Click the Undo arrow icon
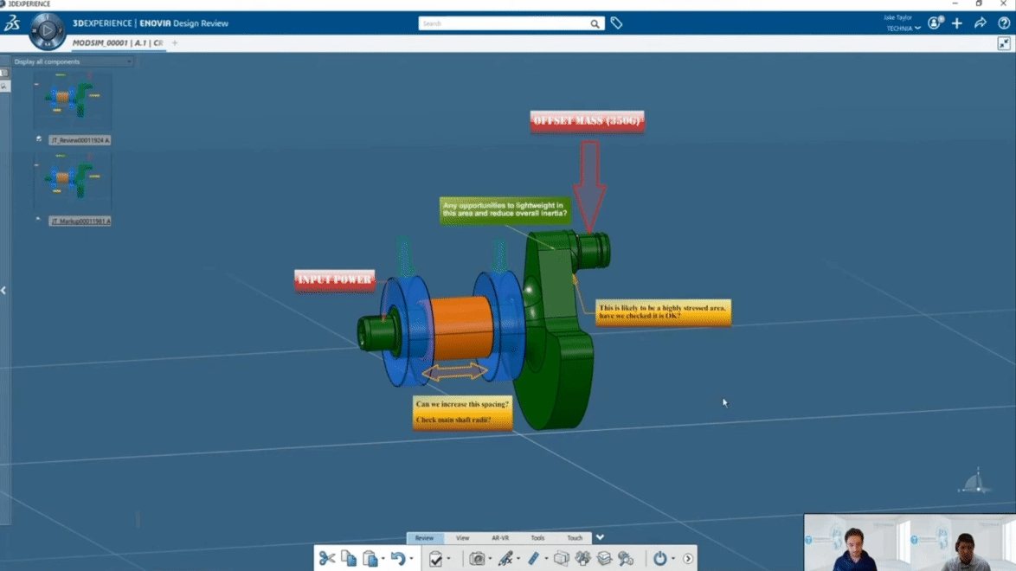Image resolution: width=1016 pixels, height=571 pixels. (397, 559)
